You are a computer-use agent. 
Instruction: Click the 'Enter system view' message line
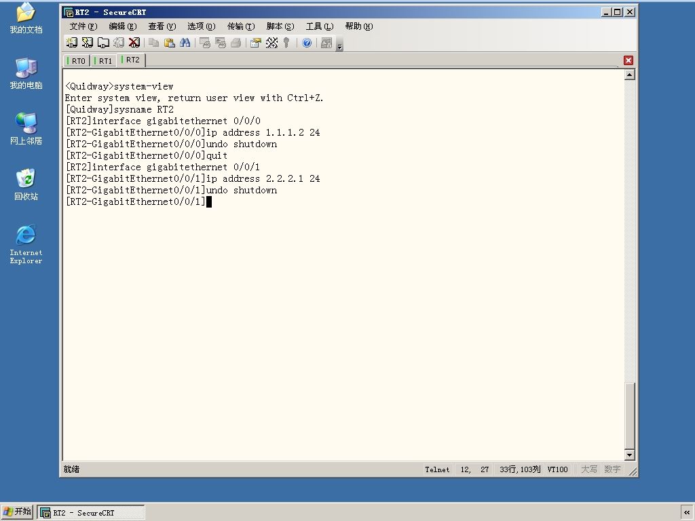194,98
